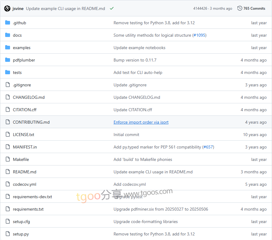Click the README.md file icon
Image resolution: width=272 pixels, height=240 pixels.
(x=8, y=172)
